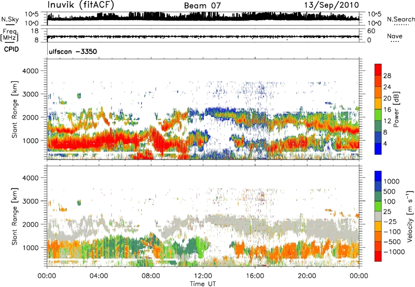
Task: Click the '12:00' time tick label
Action: [203, 276]
